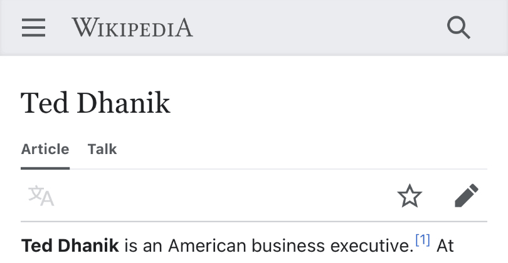The height and width of the screenshot is (263, 508).
Task: Follow the citation [1] reference link
Action: (x=423, y=240)
